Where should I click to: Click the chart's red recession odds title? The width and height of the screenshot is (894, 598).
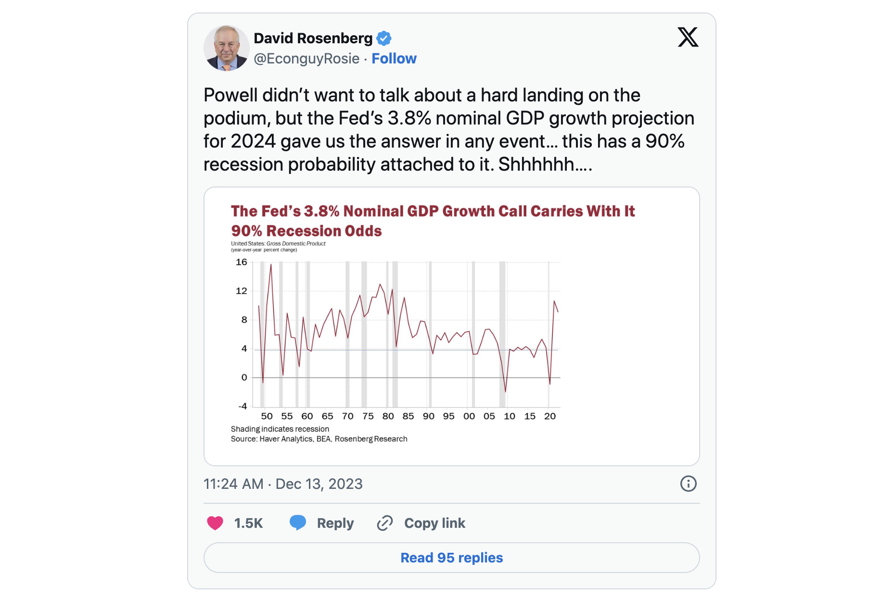(432, 221)
